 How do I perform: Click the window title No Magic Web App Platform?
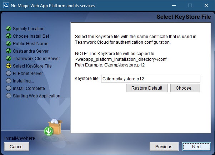(x=52, y=6)
